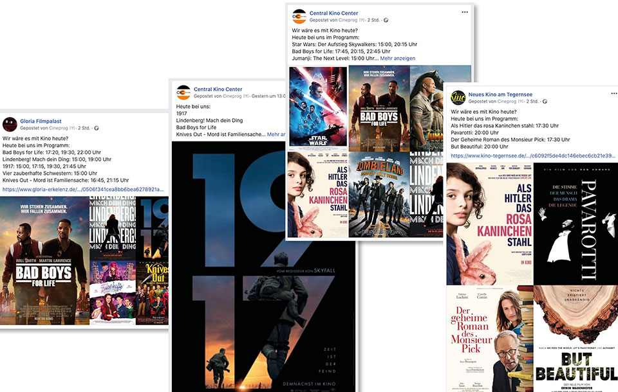Open the Cineprog link in the Gloria Filmpalast post
618x392 pixels.
[59, 129]
